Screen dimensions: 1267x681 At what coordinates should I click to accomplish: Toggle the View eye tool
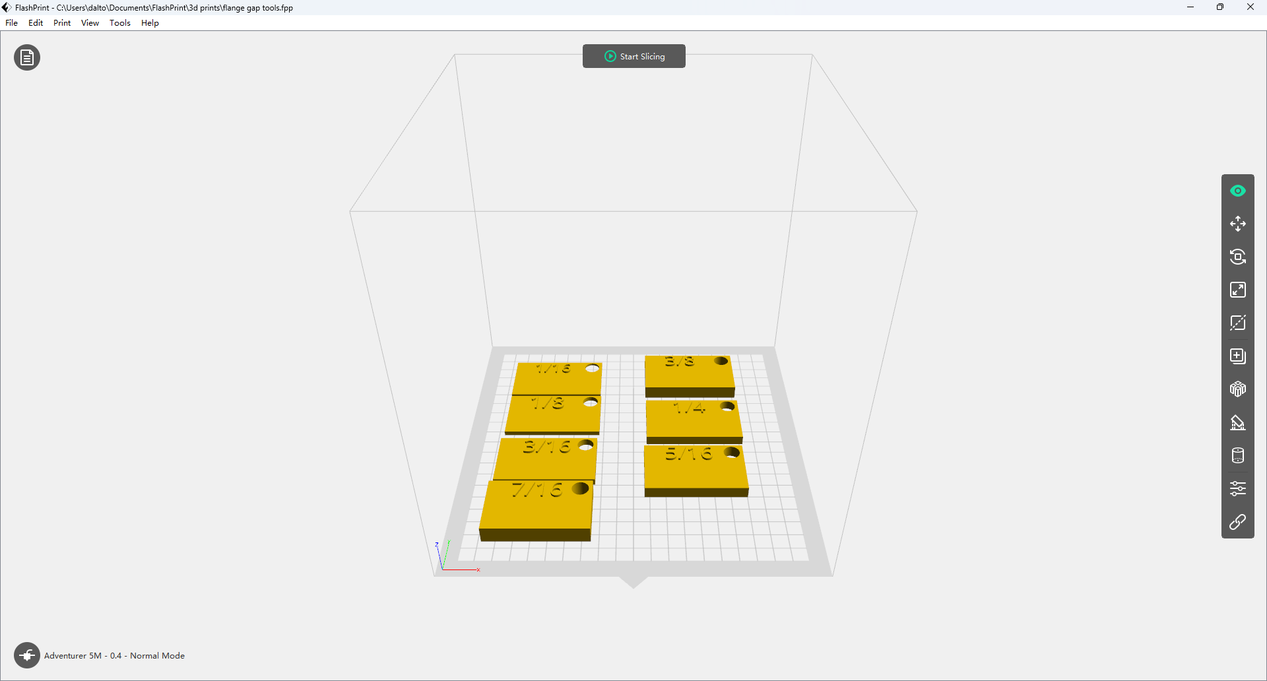click(x=1238, y=191)
